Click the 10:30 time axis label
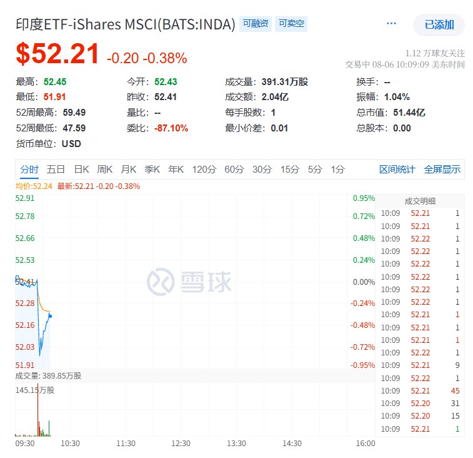The image size is (473, 458). click(70, 444)
